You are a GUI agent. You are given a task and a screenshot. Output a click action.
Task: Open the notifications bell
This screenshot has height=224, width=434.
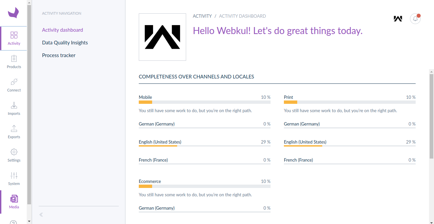coord(415,19)
